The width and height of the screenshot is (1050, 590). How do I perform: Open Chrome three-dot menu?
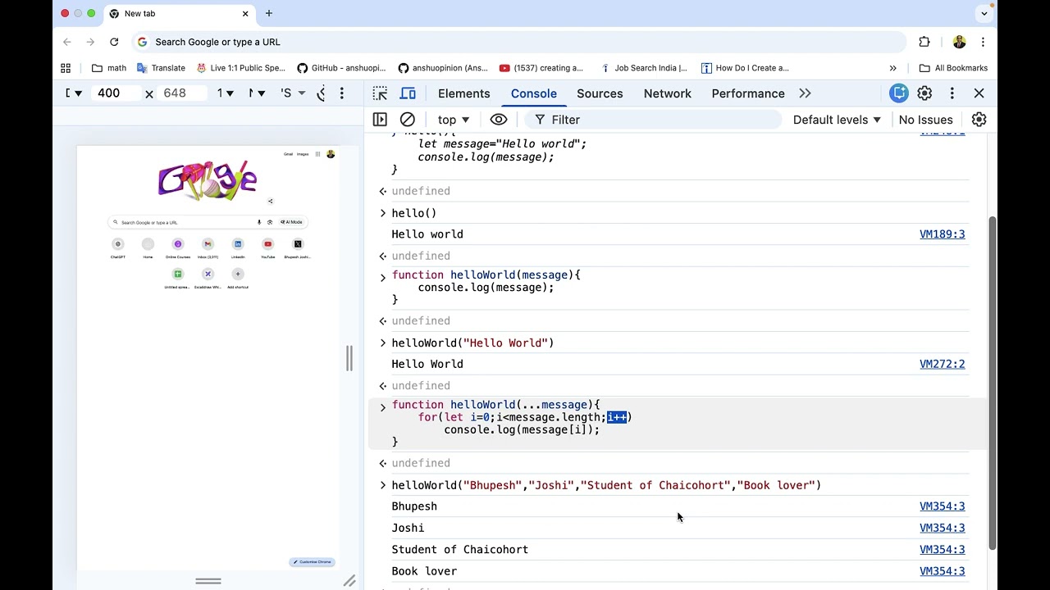(x=983, y=42)
